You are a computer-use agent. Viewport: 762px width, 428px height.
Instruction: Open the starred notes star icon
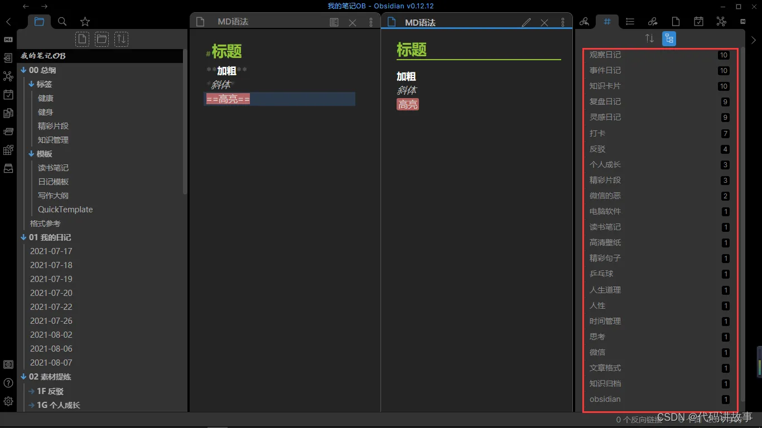click(x=85, y=22)
